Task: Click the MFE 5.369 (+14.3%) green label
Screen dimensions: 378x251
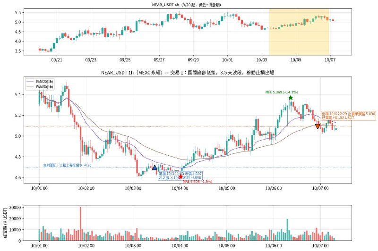Action: coord(281,92)
